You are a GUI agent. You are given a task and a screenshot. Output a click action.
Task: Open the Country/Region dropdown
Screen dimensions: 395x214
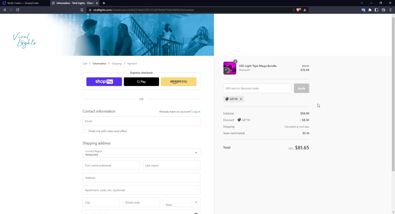(x=141, y=153)
